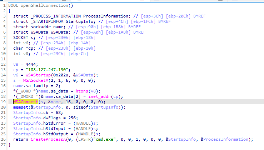Viewport: 264px width, 150px height.
Task: Select the hStdInput member
Action: (x=54, y=129)
